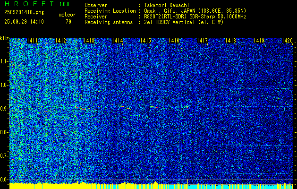
Task: Click the 1.1 kHz axis label
Action: (4, 61)
